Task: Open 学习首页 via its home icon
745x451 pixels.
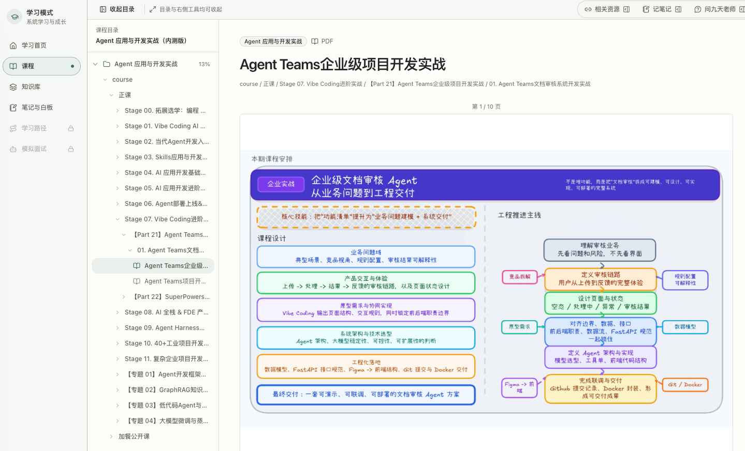Action: click(x=13, y=46)
